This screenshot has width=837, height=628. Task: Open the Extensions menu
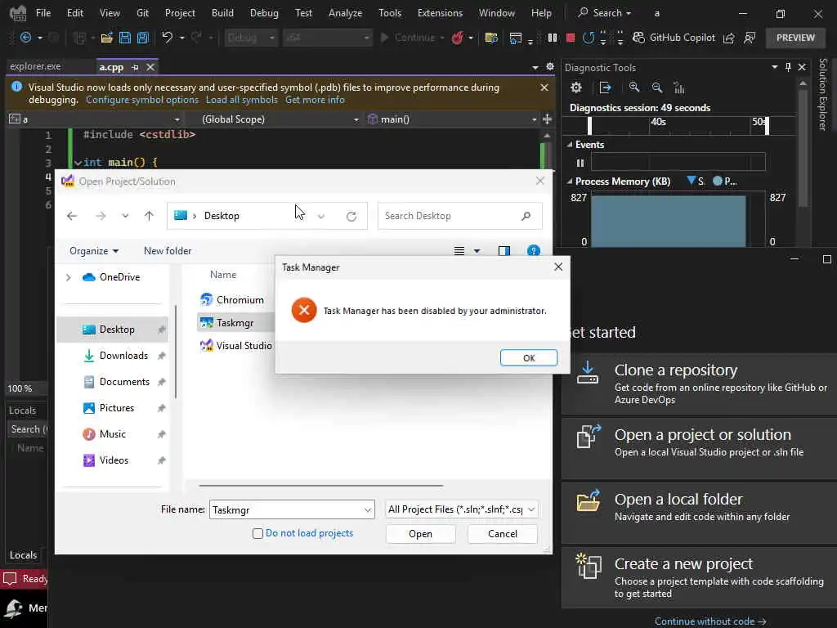(440, 13)
